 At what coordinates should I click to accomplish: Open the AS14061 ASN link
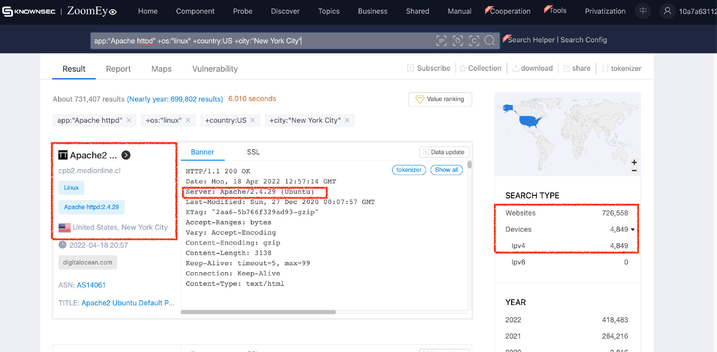pos(91,285)
